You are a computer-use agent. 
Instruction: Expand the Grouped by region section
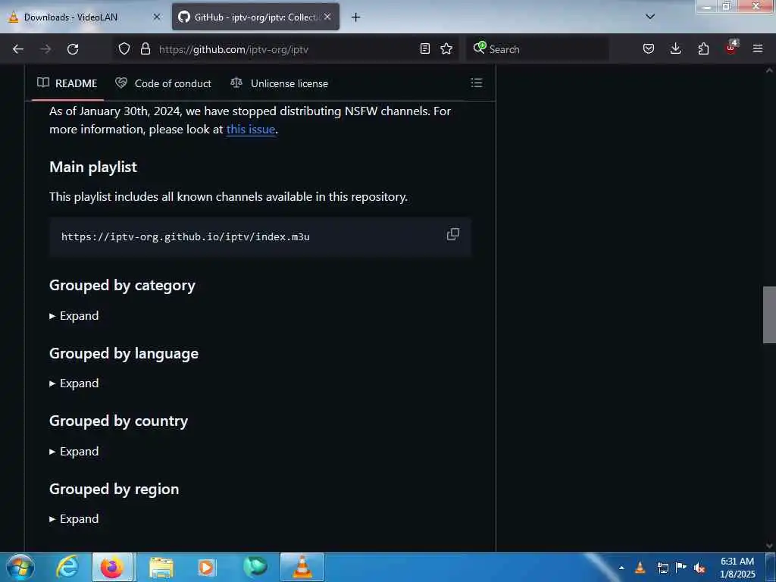tap(74, 518)
